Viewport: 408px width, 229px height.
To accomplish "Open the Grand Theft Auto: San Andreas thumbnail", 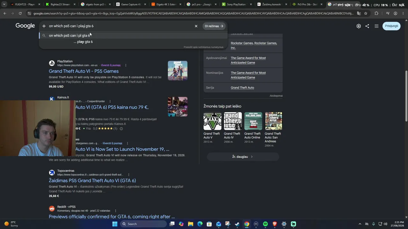I will point(273,121).
